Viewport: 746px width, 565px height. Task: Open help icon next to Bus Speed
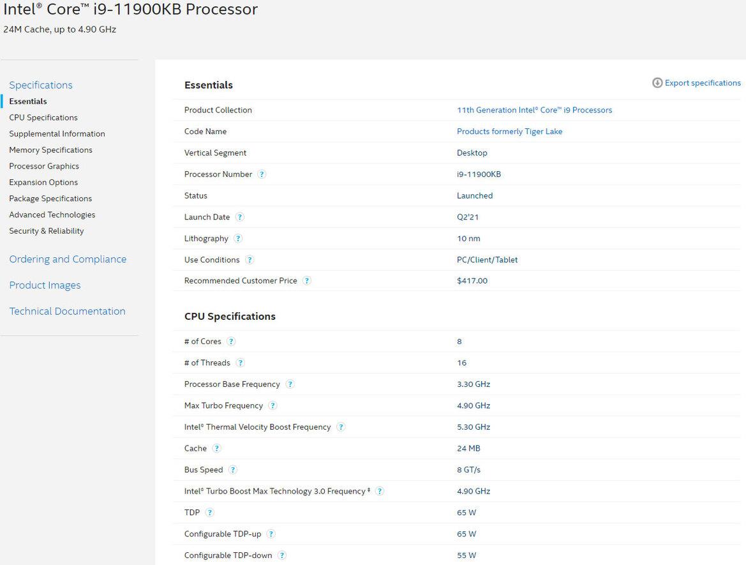click(233, 470)
